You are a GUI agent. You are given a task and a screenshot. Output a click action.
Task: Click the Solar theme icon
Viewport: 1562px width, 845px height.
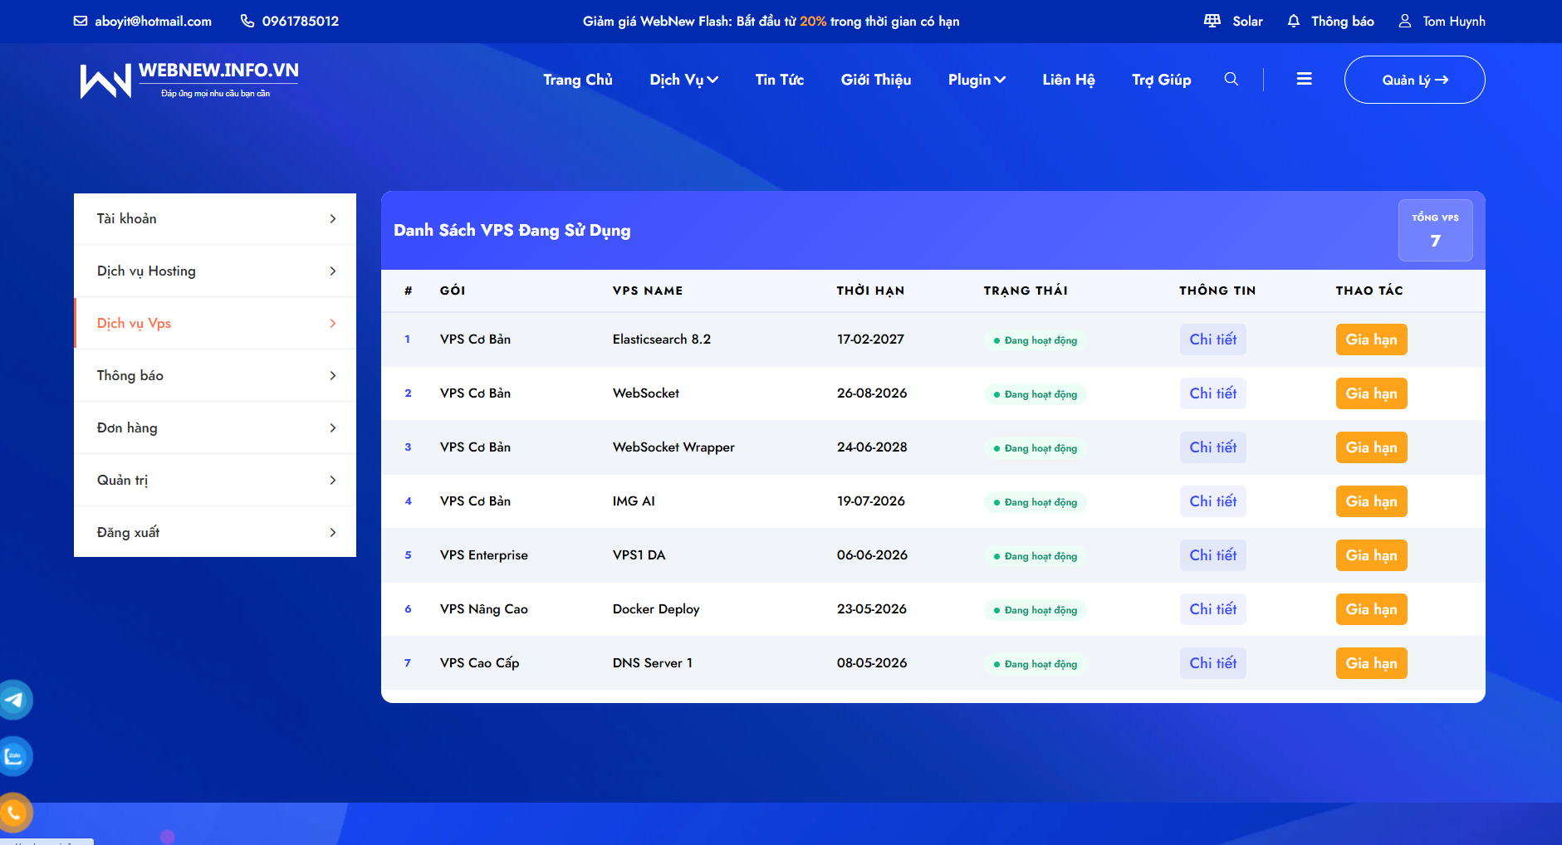(x=1212, y=21)
